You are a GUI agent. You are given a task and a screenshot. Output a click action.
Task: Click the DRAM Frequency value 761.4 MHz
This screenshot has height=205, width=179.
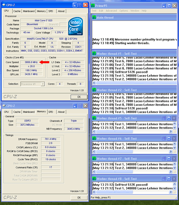pyautogui.click(x=51, y=139)
